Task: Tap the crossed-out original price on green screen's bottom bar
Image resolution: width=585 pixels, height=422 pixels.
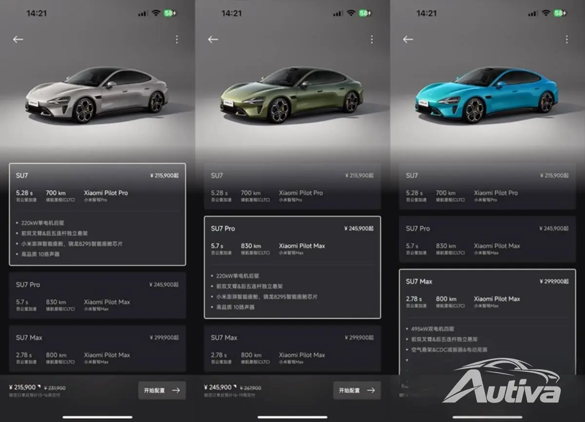Action: [x=250, y=388]
